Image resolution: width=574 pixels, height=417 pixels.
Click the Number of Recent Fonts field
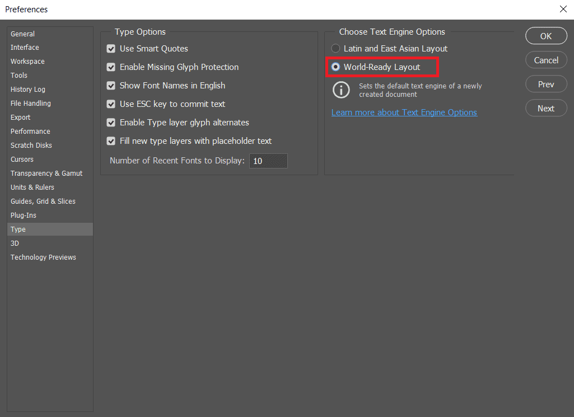(268, 161)
